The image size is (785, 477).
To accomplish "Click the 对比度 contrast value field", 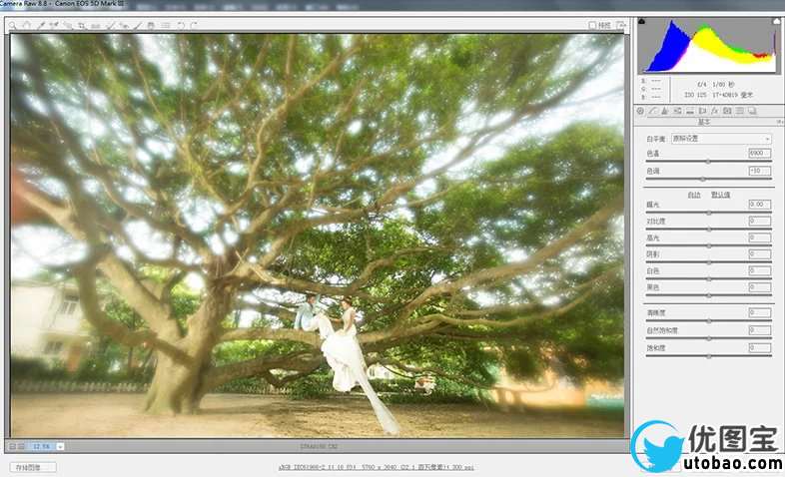I will (759, 221).
